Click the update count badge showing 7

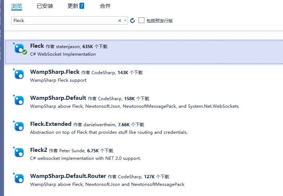(x=82, y=6)
